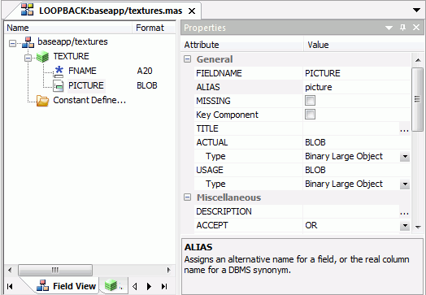Open the Properties panel options arrow
The image size is (426, 295).
tap(389, 28)
